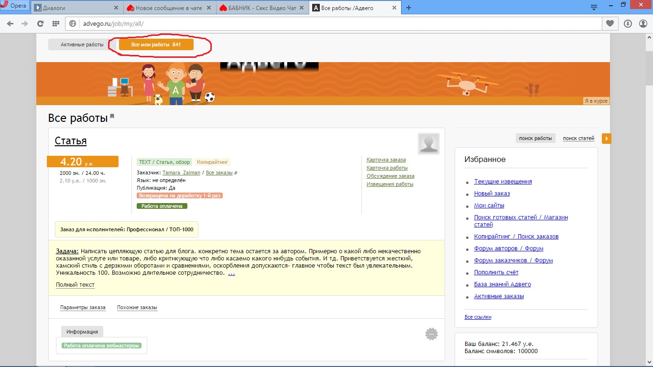
Task: Open Форум заказчиков / Форум link
Action: coord(513,260)
